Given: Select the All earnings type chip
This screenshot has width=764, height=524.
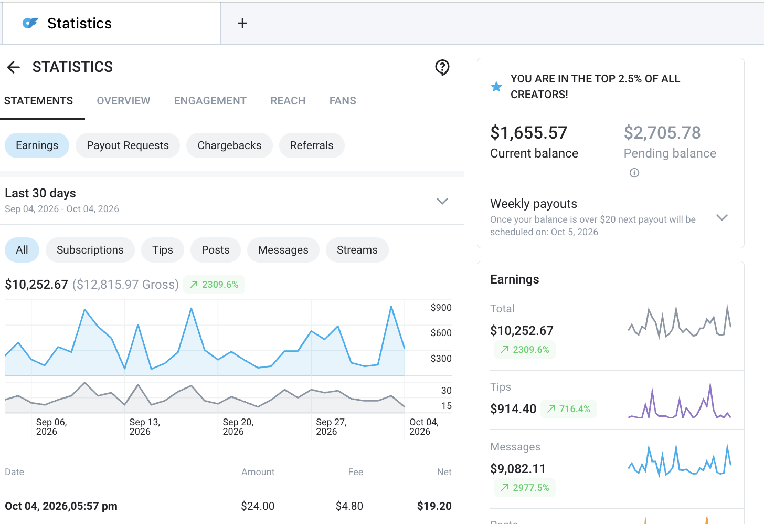Looking at the screenshot, I should (x=22, y=250).
